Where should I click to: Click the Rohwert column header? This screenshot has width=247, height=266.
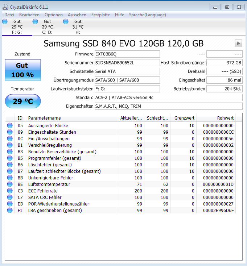216,118
